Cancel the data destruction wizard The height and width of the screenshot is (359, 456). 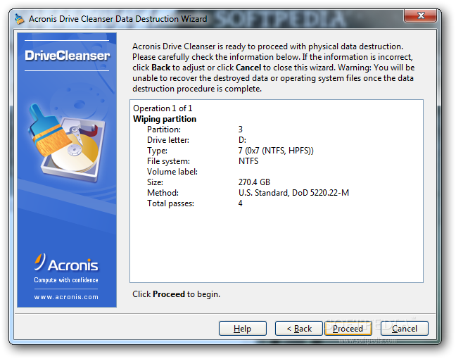coord(405,329)
